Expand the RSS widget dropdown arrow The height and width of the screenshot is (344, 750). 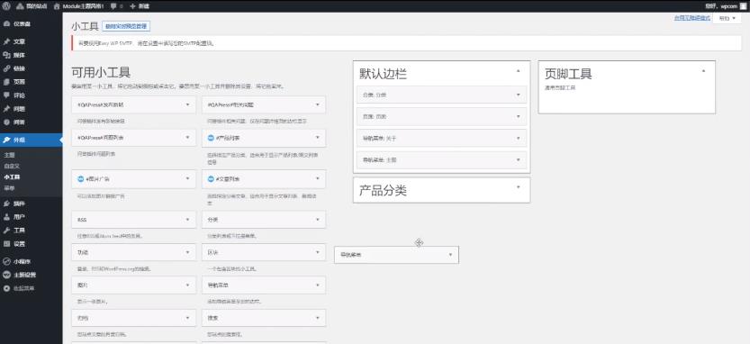click(x=187, y=219)
